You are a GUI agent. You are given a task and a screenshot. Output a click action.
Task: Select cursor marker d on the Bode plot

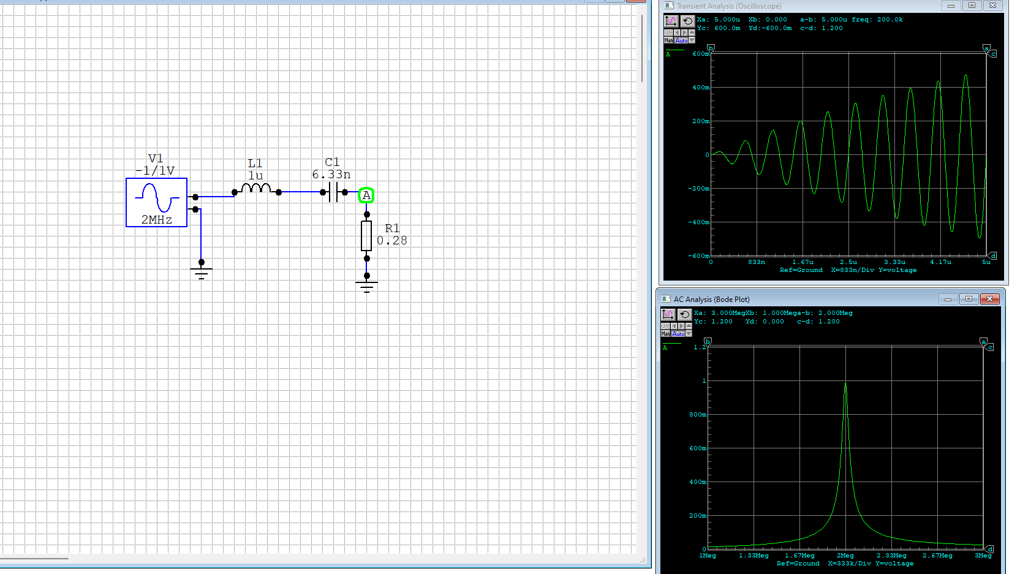pos(990,549)
